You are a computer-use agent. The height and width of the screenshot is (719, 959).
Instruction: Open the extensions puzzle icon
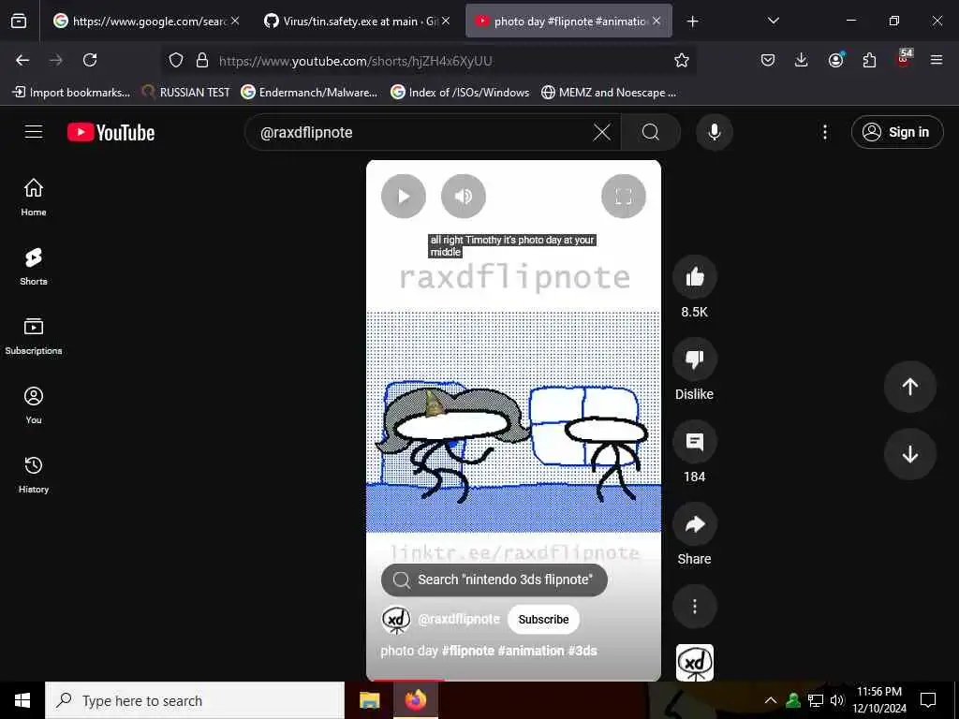pos(869,60)
